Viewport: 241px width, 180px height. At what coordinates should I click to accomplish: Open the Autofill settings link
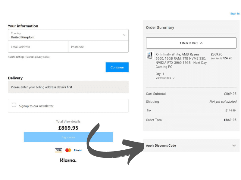(16, 57)
